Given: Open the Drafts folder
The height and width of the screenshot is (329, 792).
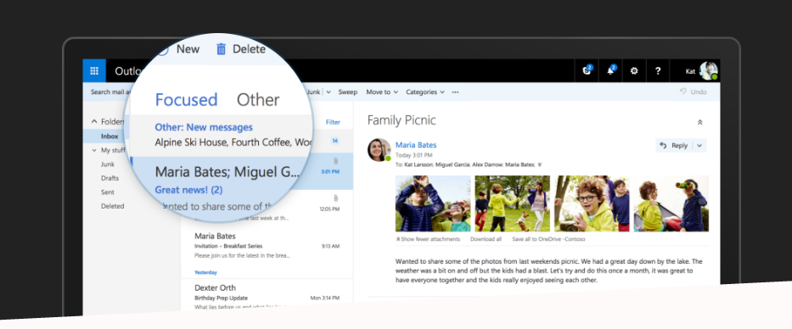Looking at the screenshot, I should 110,178.
